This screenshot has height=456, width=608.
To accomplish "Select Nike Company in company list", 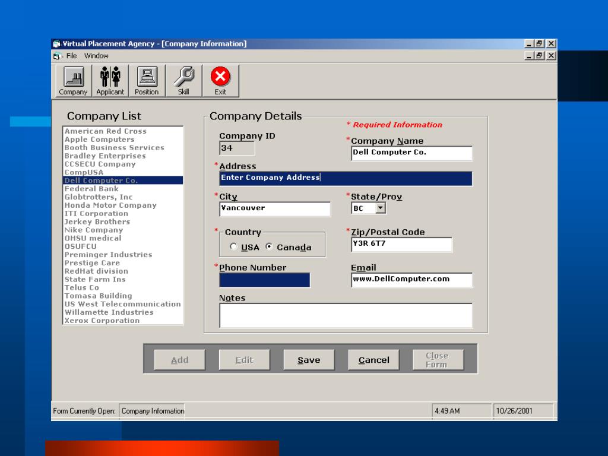I will point(123,230).
